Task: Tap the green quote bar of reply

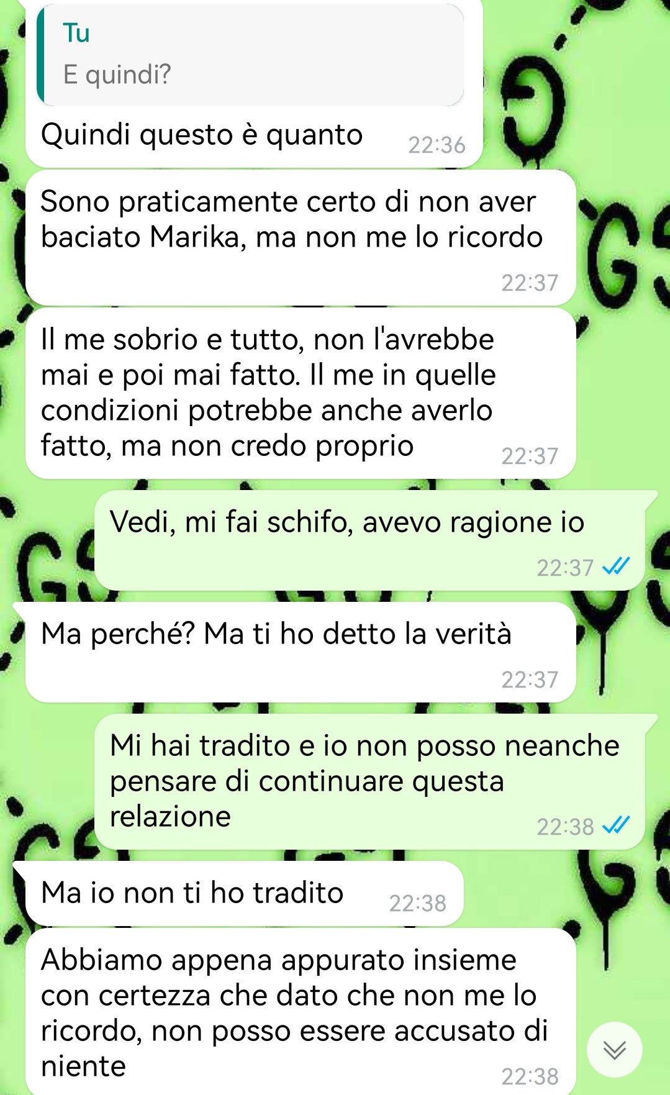Action: coord(40,55)
